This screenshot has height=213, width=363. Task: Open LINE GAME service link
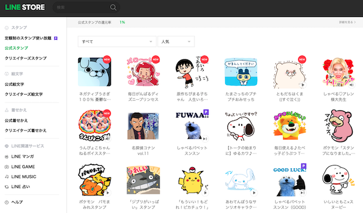[x=23, y=167]
